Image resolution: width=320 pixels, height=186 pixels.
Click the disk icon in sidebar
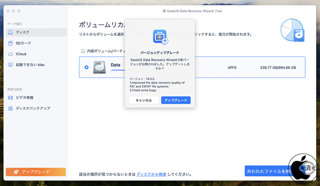pyautogui.click(x=10, y=32)
